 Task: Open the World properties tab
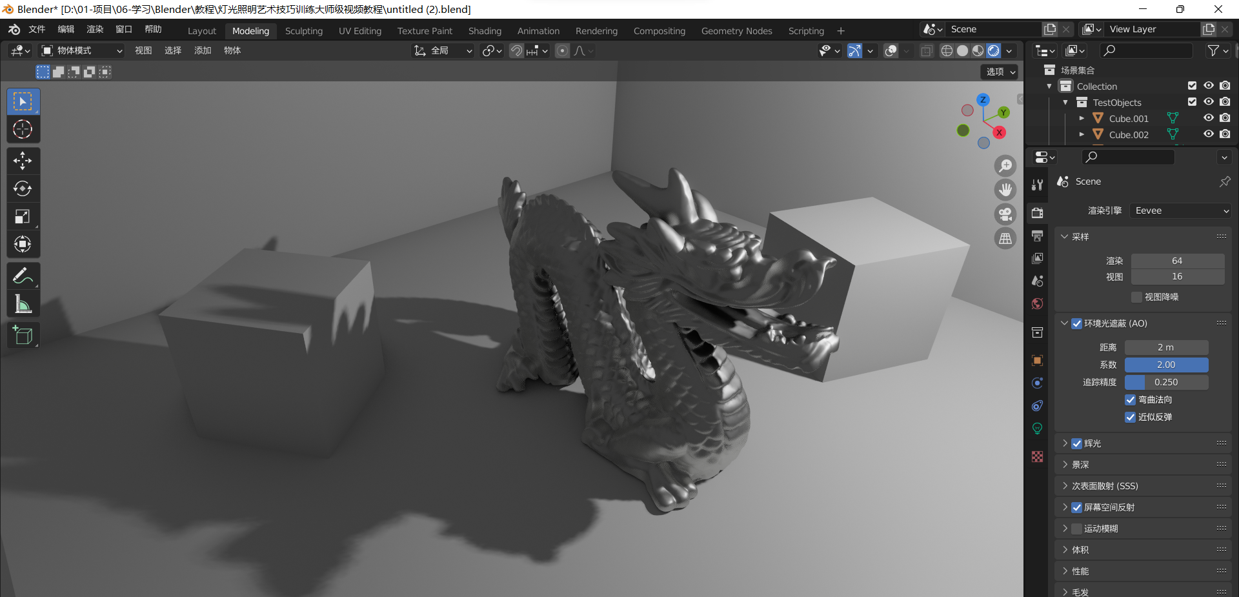[x=1037, y=304]
